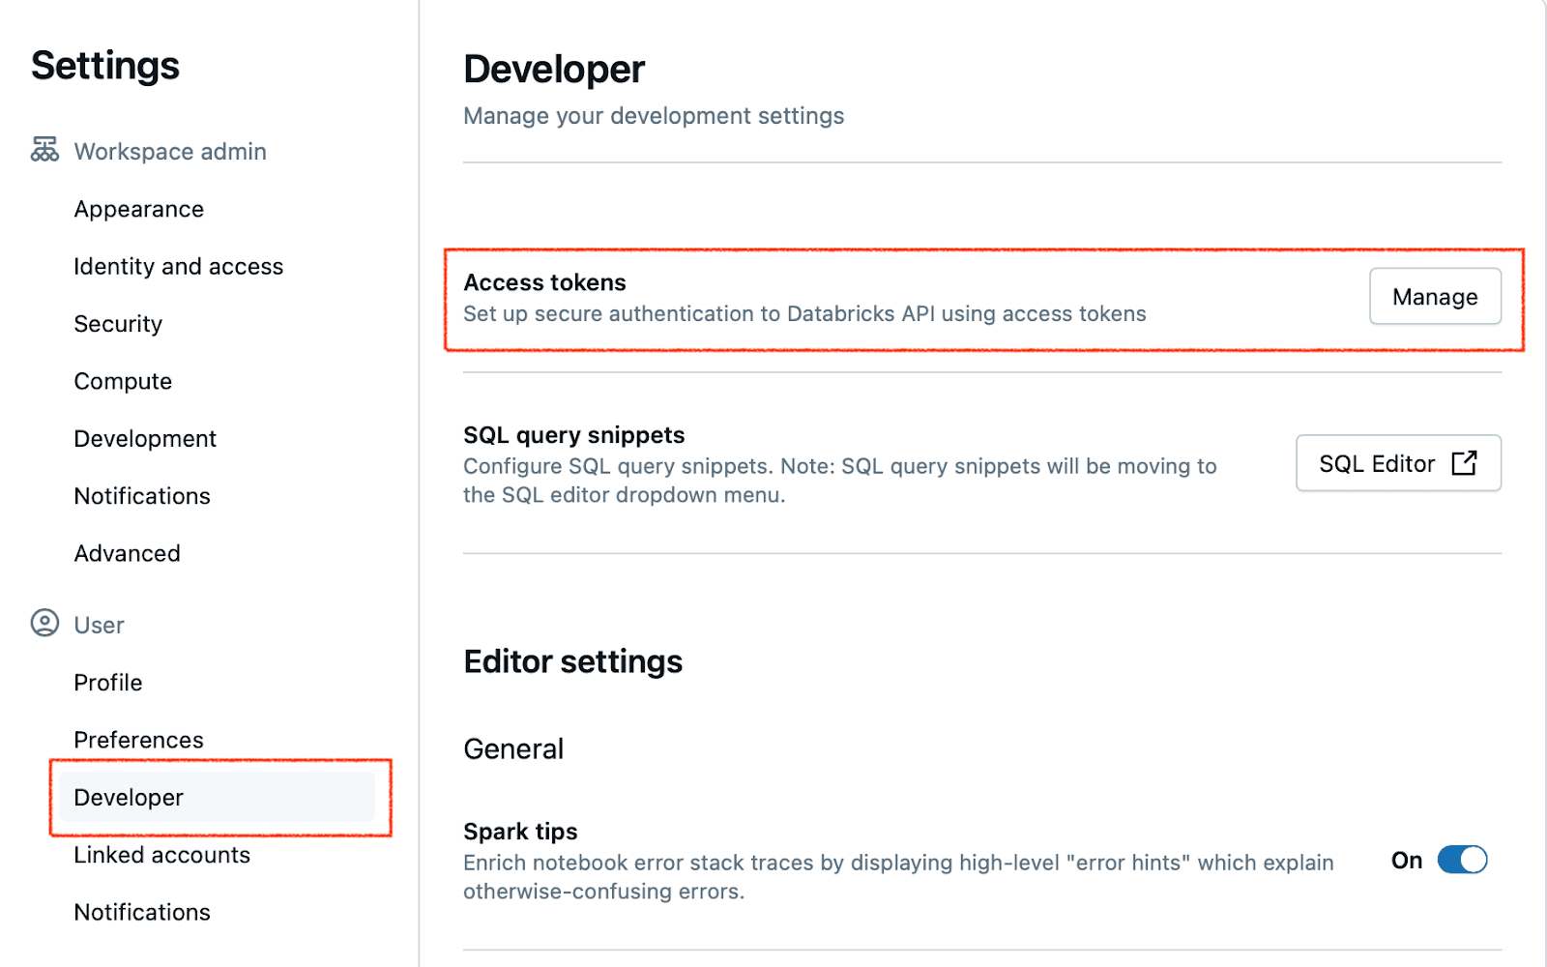Image resolution: width=1547 pixels, height=967 pixels.
Task: Select Compute in the sidebar
Action: coord(123,381)
